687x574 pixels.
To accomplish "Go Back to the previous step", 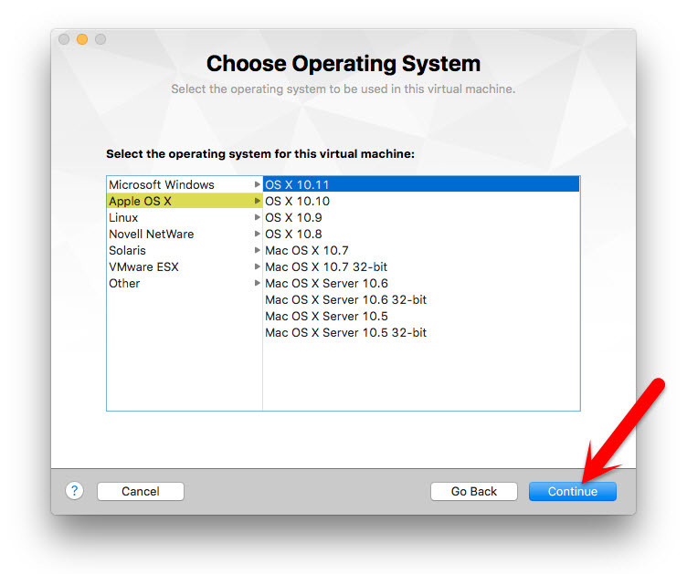I will (x=473, y=491).
